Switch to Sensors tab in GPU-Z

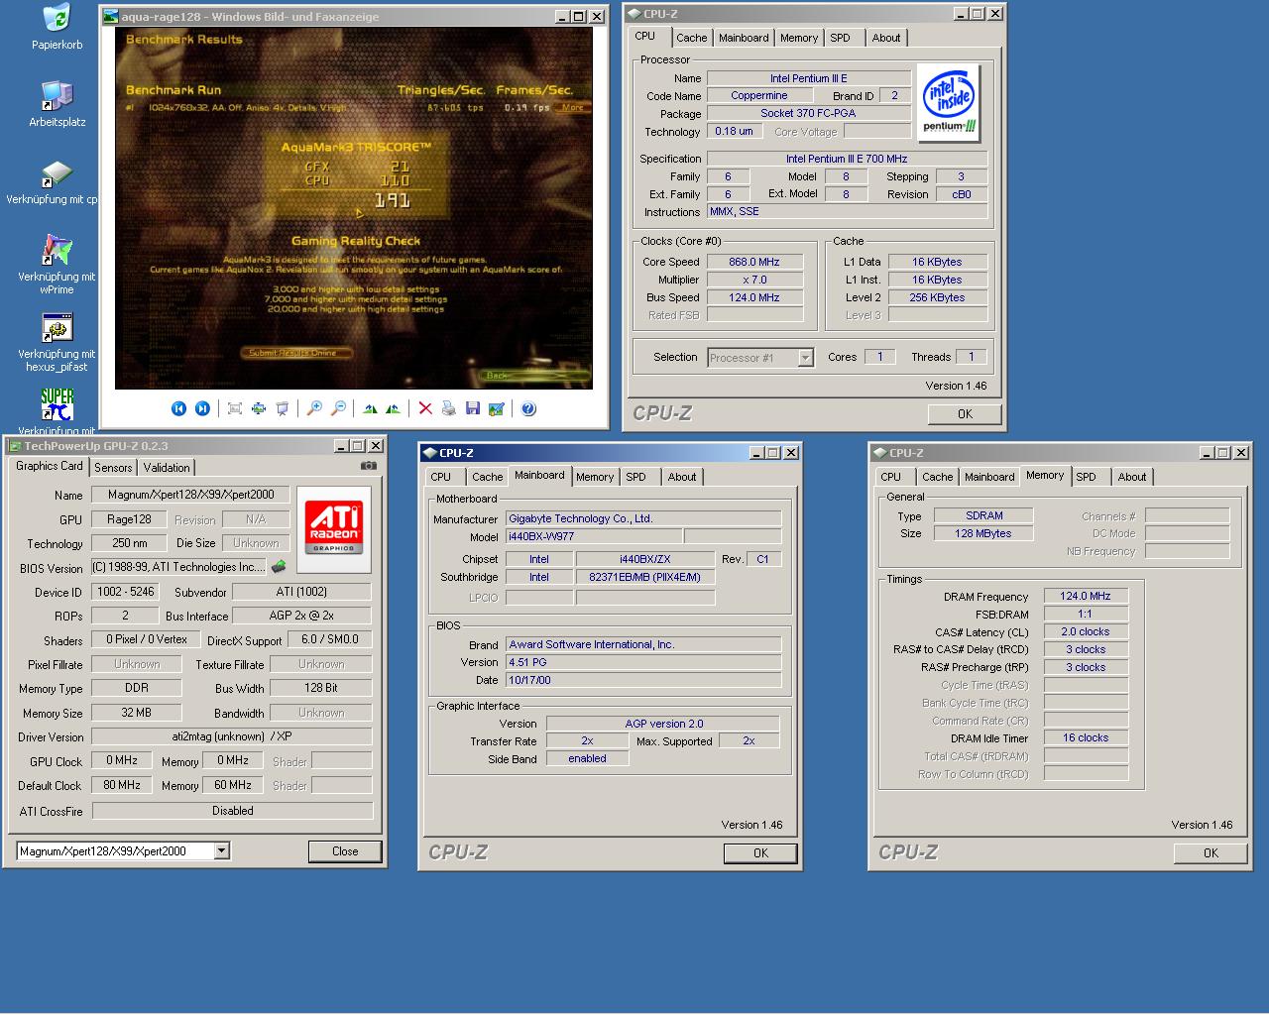point(113,468)
